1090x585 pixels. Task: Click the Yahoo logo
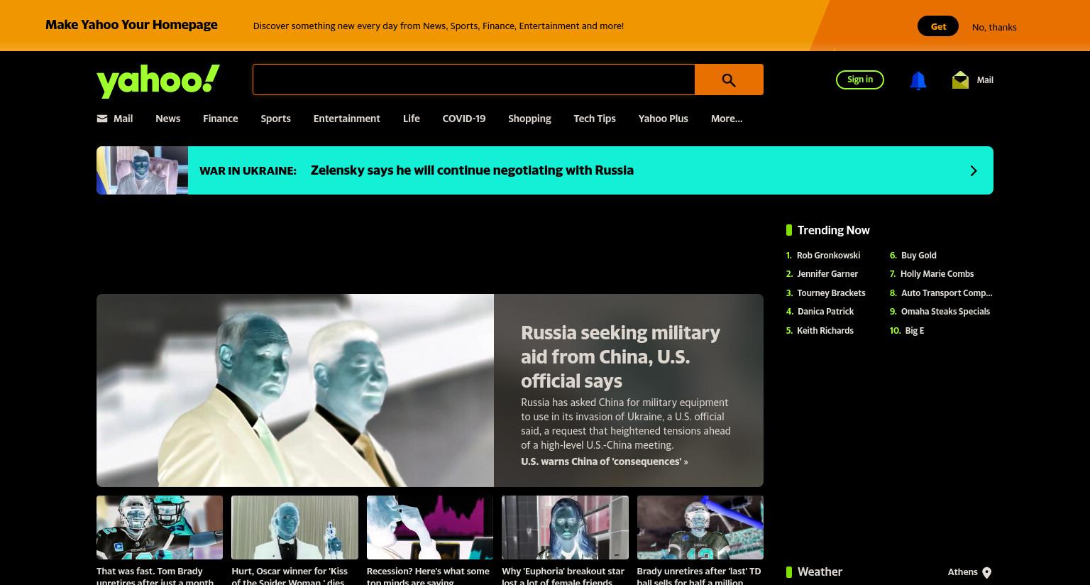pyautogui.click(x=158, y=81)
